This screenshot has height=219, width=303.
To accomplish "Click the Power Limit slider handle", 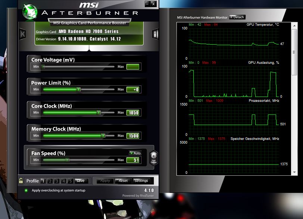I will point(78,90).
